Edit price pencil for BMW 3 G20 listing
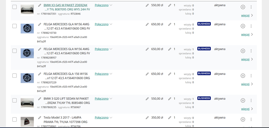The image size is (269, 128). (x=147, y=99)
